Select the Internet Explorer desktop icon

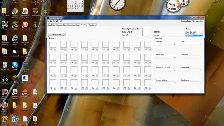click(x=15, y=40)
